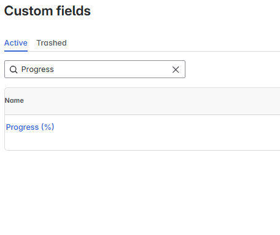Viewport: 280px width, 235px height.
Task: Click the Custom fields page heading
Action: pyautogui.click(x=47, y=10)
